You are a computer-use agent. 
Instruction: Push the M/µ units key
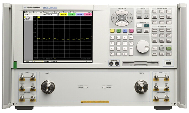(x=131, y=43)
